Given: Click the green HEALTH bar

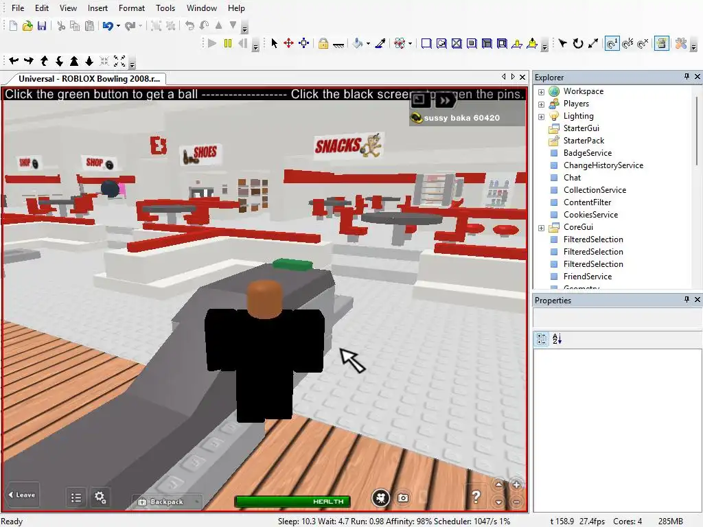Looking at the screenshot, I should coord(292,502).
